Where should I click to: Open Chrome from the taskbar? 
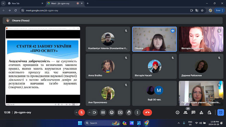tap(146, 123)
